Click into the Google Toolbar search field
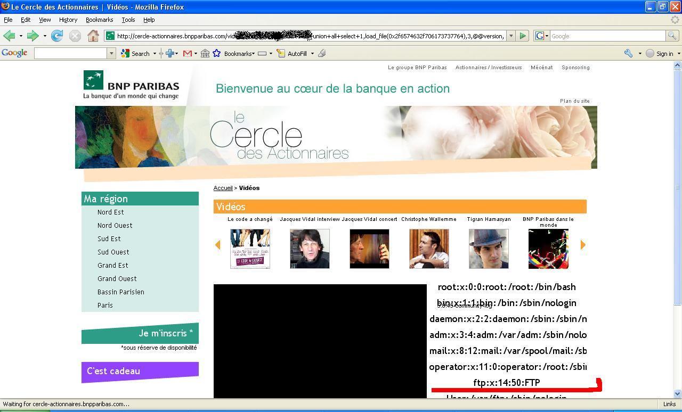The image size is (682, 412). [71, 53]
